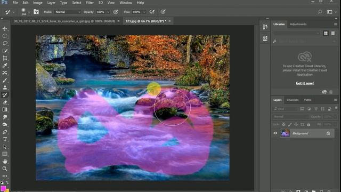
Task: Select the Zoom tool
Action: [5, 169]
